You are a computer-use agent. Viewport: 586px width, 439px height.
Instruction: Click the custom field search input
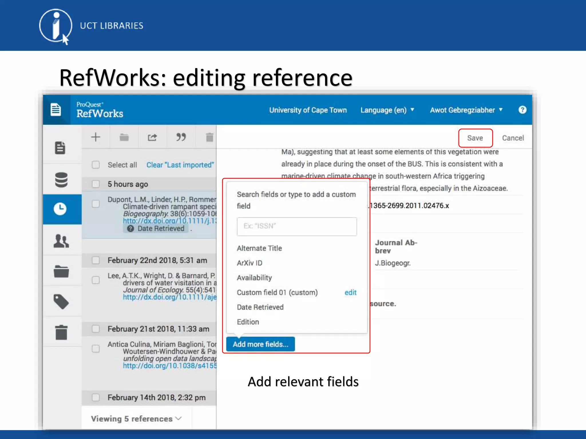297,226
